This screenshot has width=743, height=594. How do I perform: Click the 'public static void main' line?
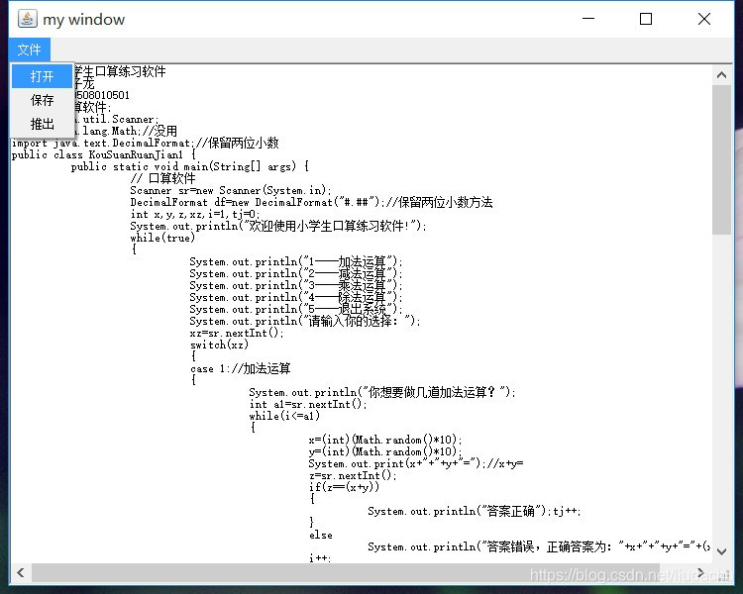point(190,166)
